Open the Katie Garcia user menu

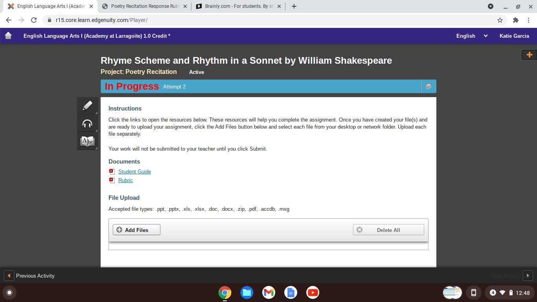coord(514,36)
